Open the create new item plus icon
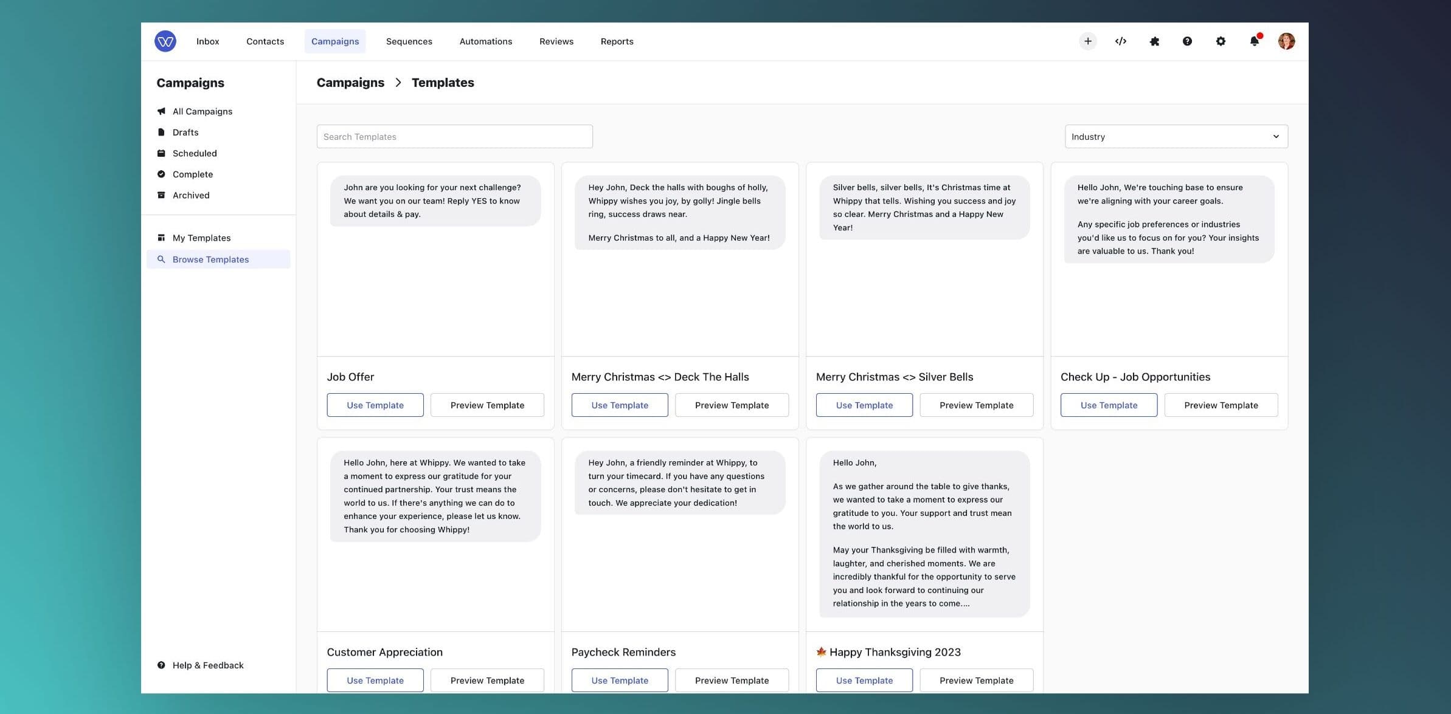 point(1088,41)
